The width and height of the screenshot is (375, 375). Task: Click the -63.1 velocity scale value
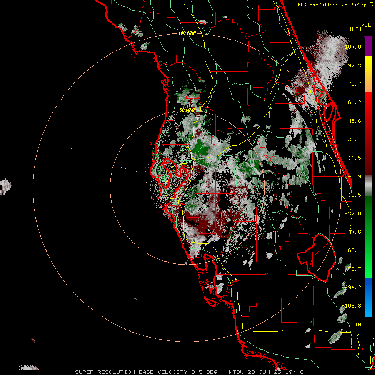[x=353, y=250]
